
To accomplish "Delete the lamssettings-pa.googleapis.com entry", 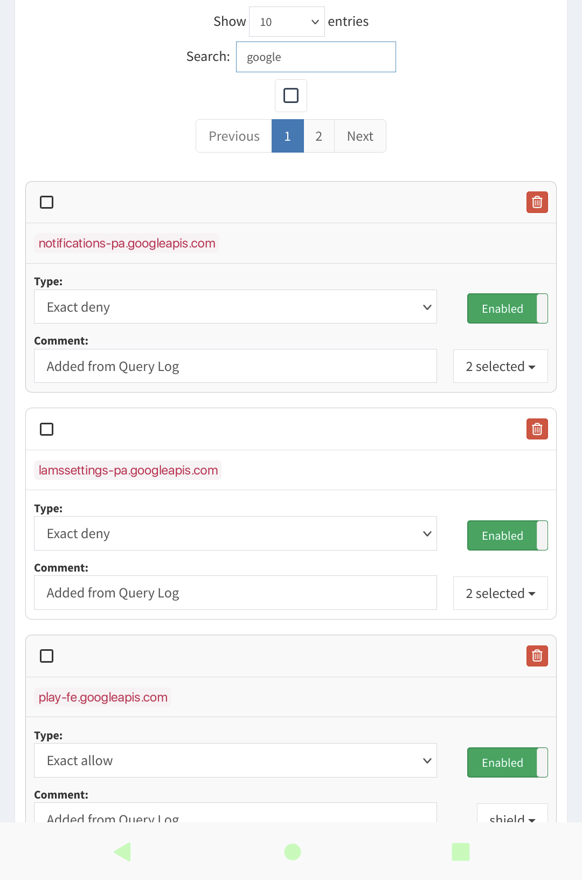I will point(537,429).
